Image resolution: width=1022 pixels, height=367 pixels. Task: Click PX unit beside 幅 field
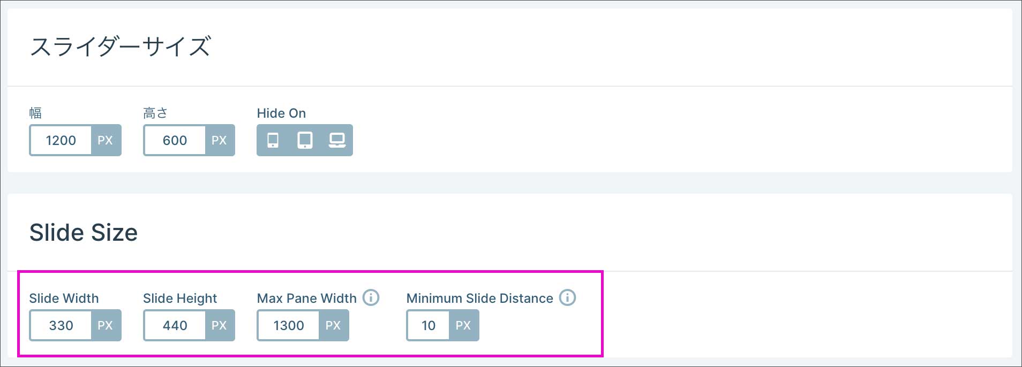pos(106,140)
